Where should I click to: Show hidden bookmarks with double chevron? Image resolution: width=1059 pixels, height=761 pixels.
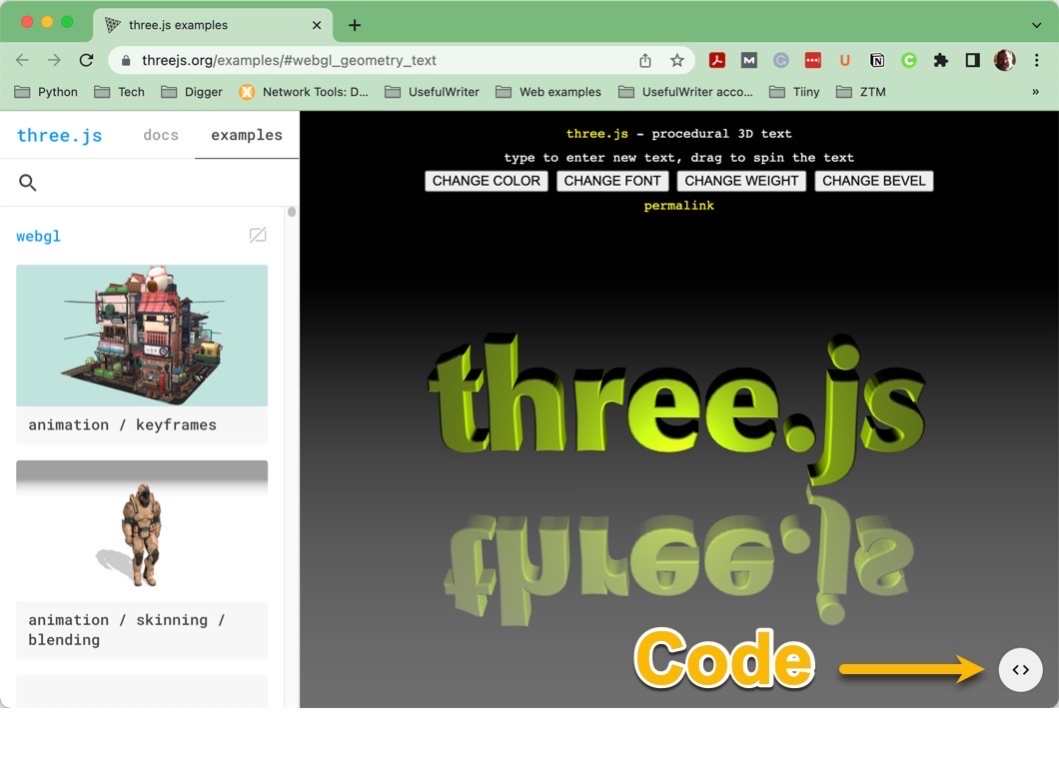click(x=1035, y=92)
